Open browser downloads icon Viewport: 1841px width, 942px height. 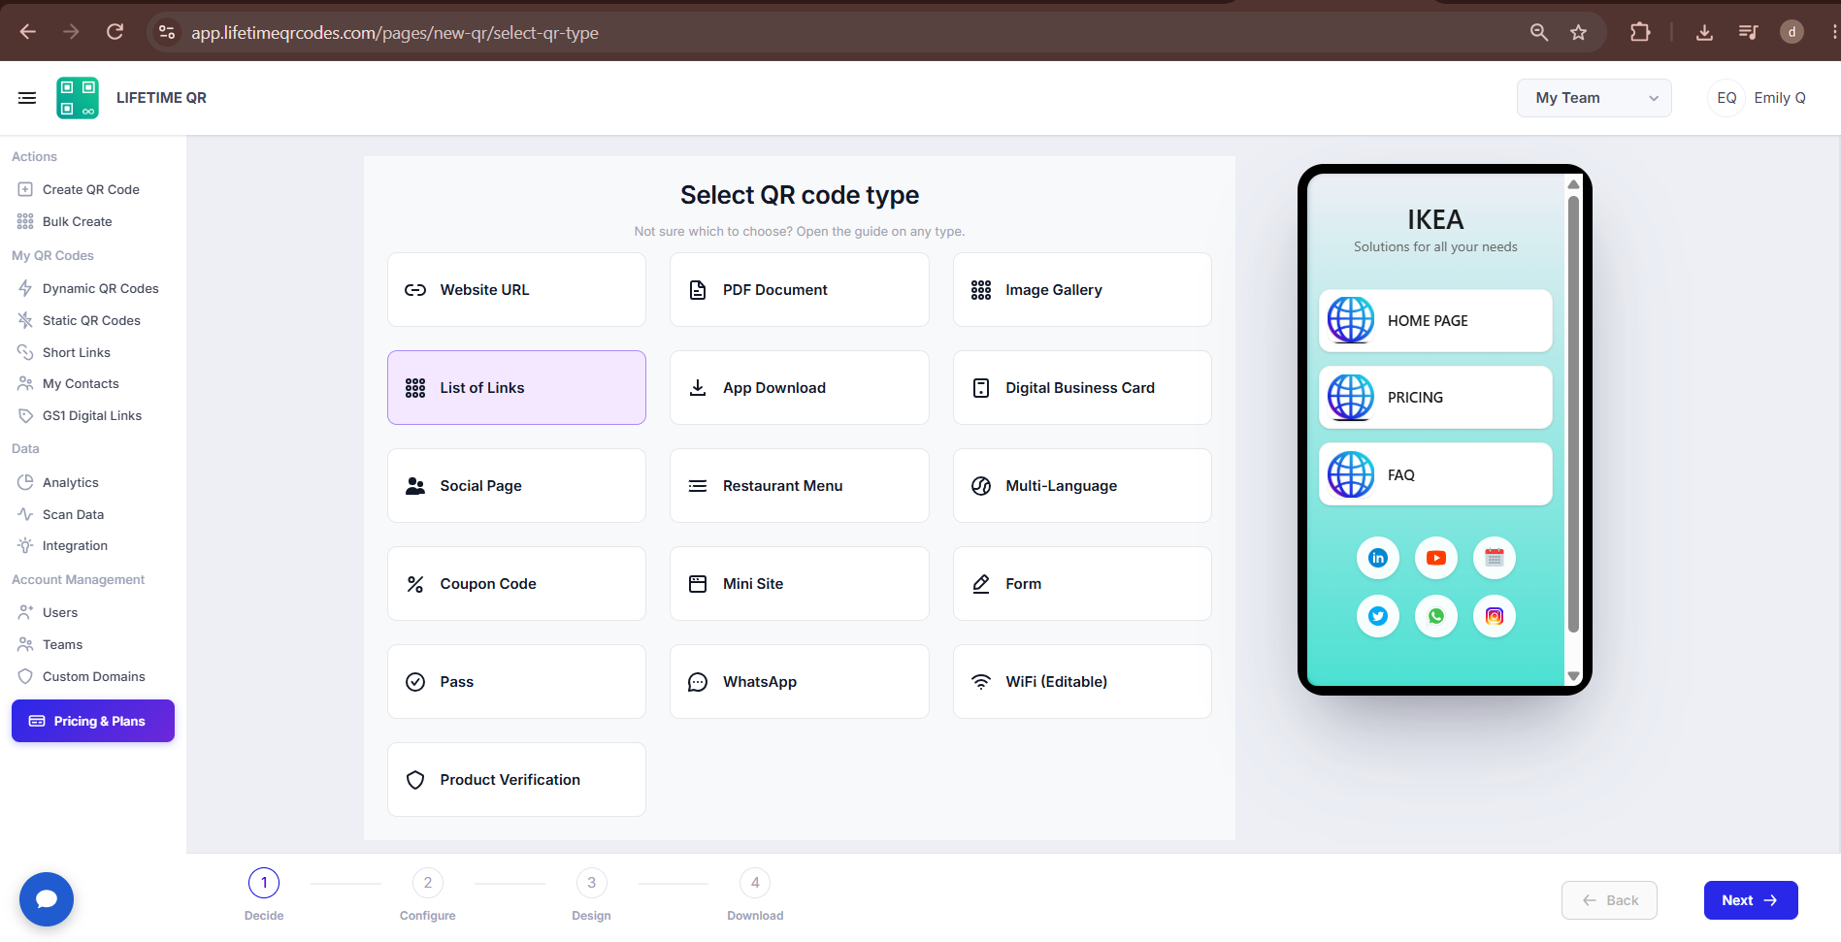1704,32
